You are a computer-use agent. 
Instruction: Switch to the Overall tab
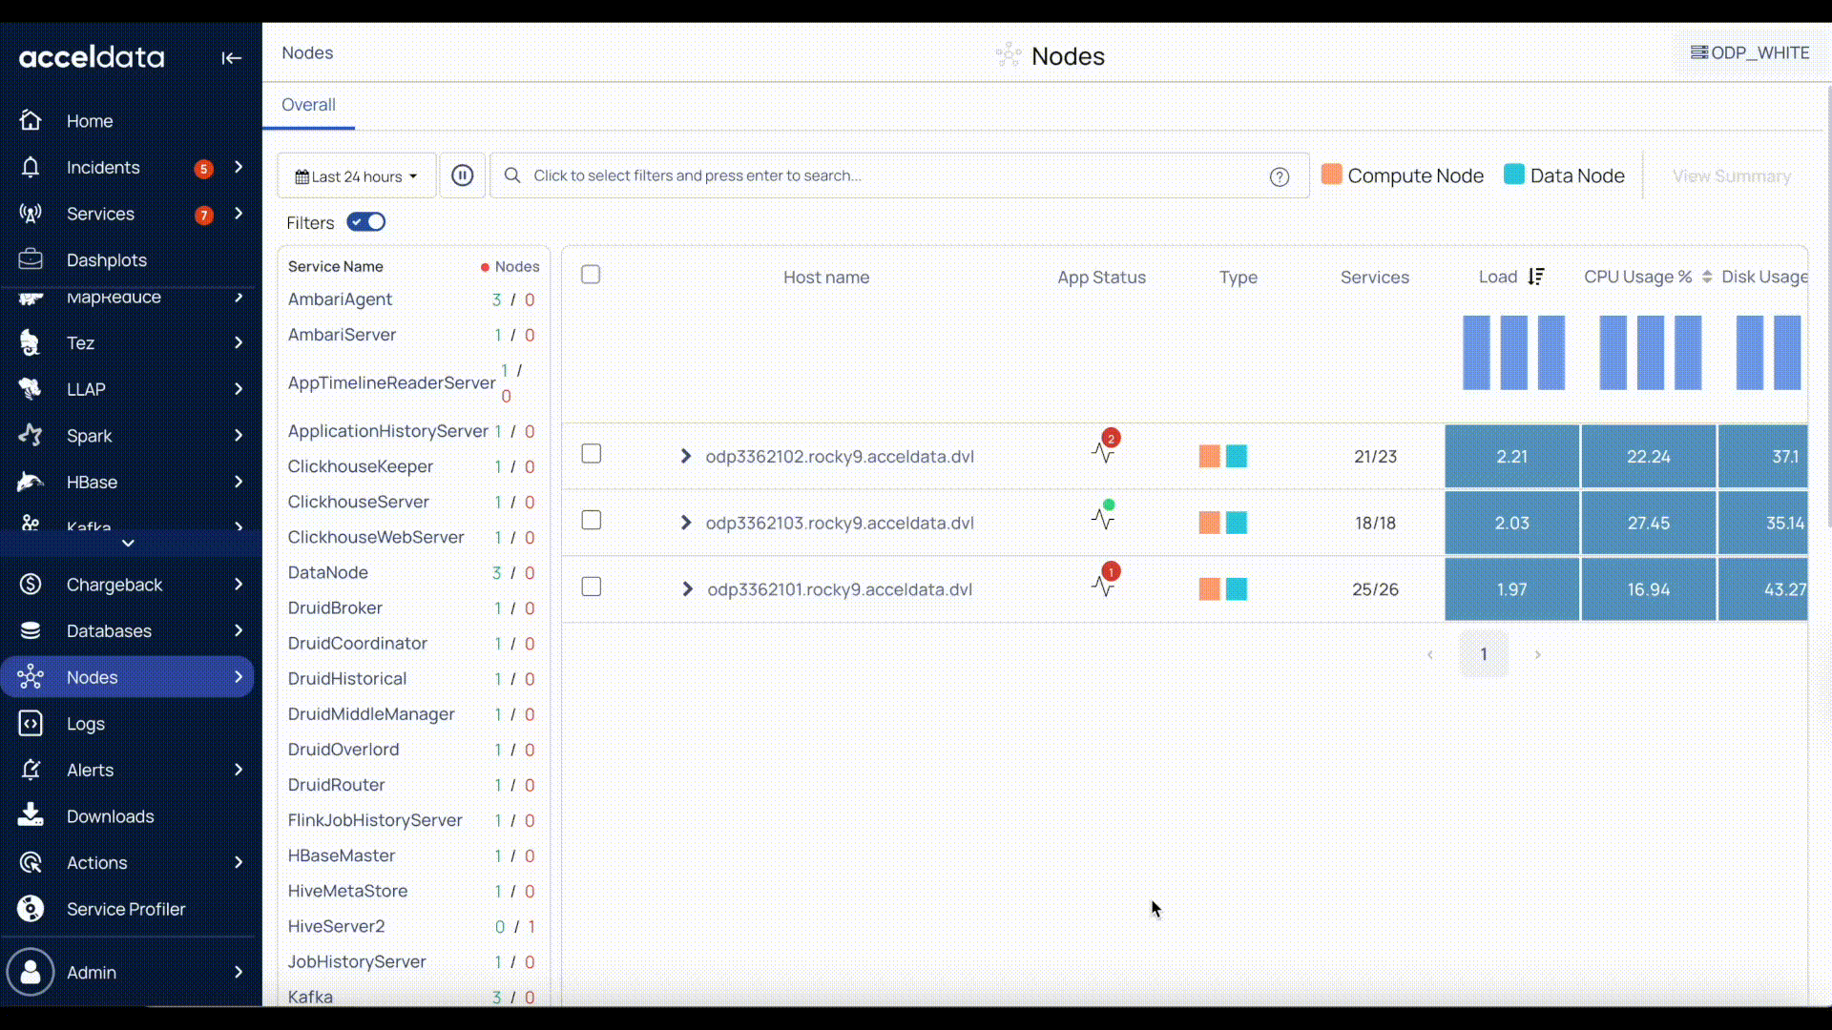[x=308, y=105]
